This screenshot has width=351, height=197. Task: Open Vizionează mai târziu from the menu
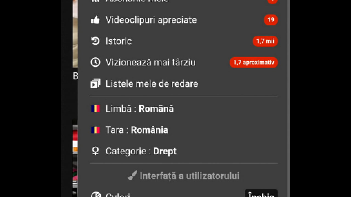(150, 62)
